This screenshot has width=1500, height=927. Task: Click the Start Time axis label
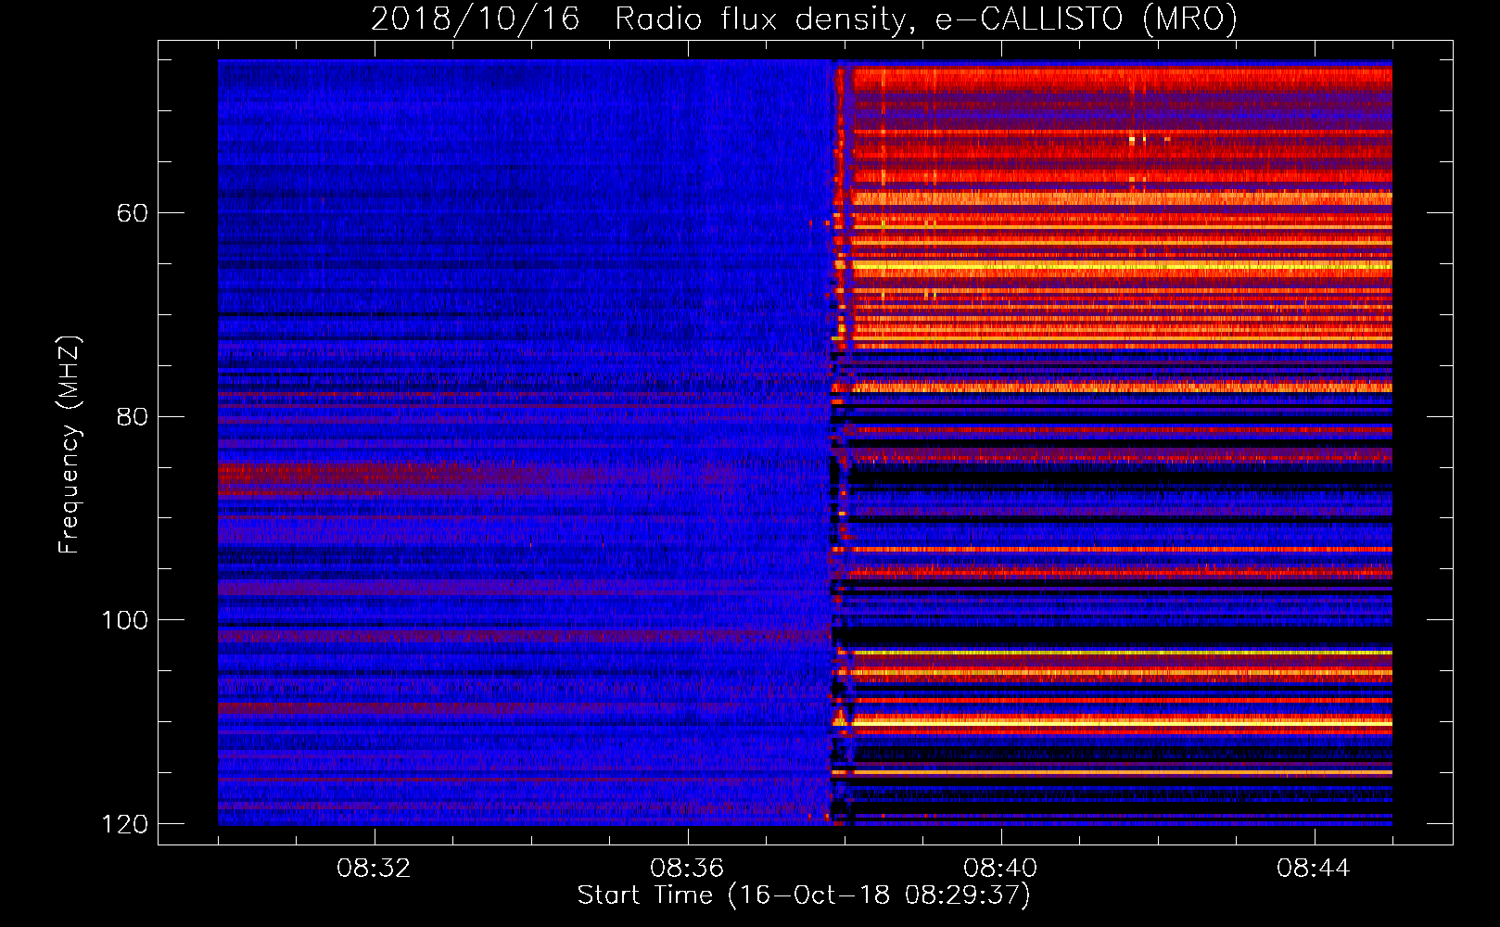pyautogui.click(x=804, y=895)
